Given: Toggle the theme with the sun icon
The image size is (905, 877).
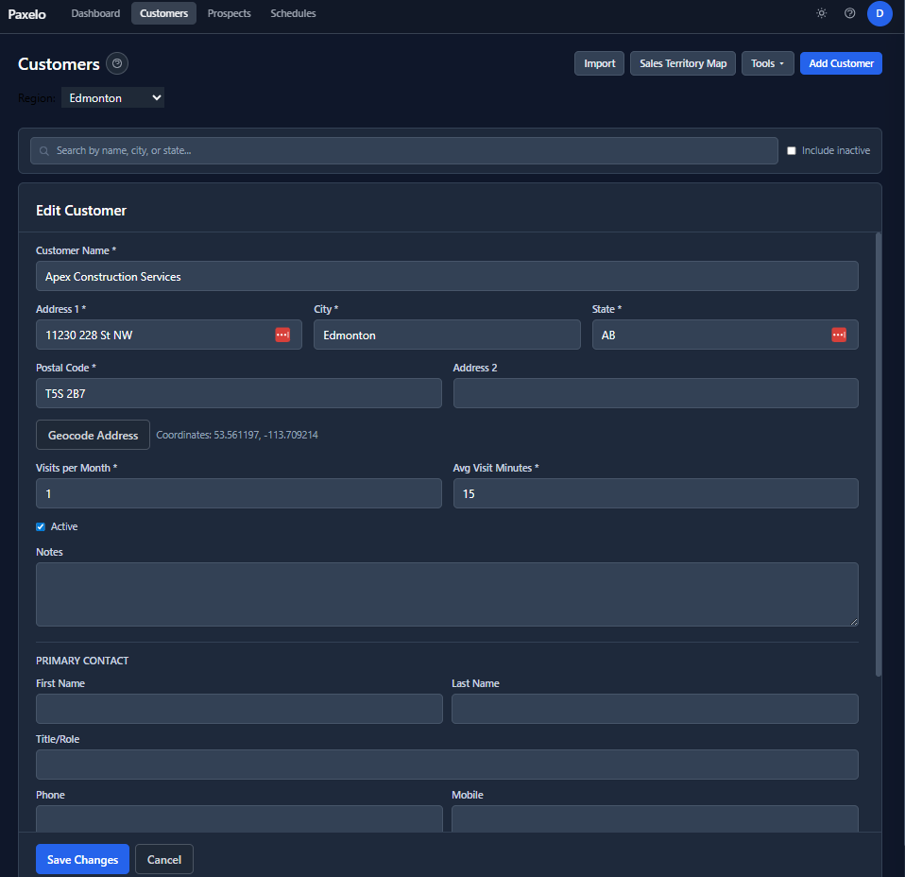Looking at the screenshot, I should 821,13.
